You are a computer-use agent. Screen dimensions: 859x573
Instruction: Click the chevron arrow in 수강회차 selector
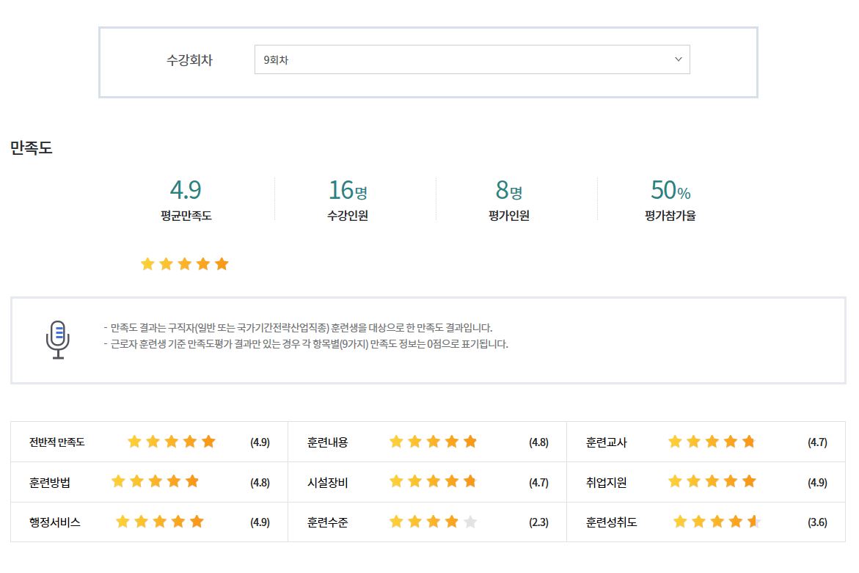pos(678,60)
